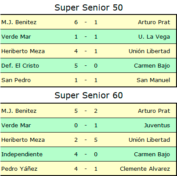This screenshot has width=177, height=176.
Task: Click Heriberto Meza in Super Senior 60 table
Action: pyautogui.click(x=23, y=140)
